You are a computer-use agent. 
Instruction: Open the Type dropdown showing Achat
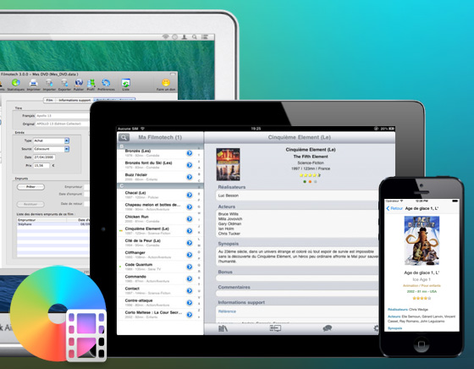click(51, 140)
